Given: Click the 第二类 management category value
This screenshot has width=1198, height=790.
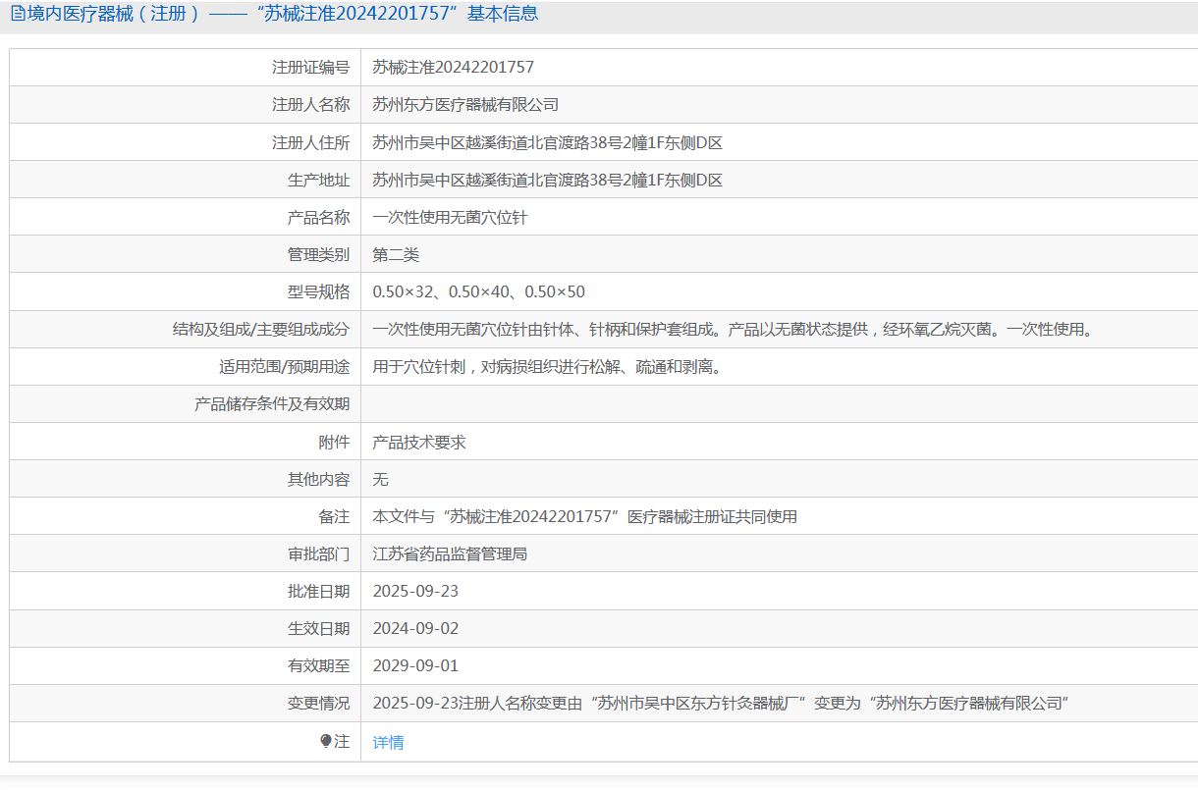Looking at the screenshot, I should [x=396, y=255].
